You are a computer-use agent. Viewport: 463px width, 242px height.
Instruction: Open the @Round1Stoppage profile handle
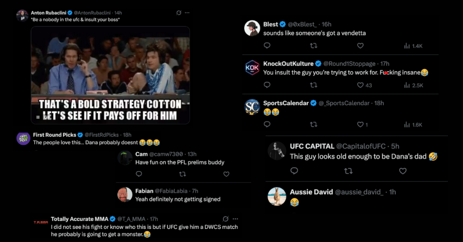click(x=350, y=64)
